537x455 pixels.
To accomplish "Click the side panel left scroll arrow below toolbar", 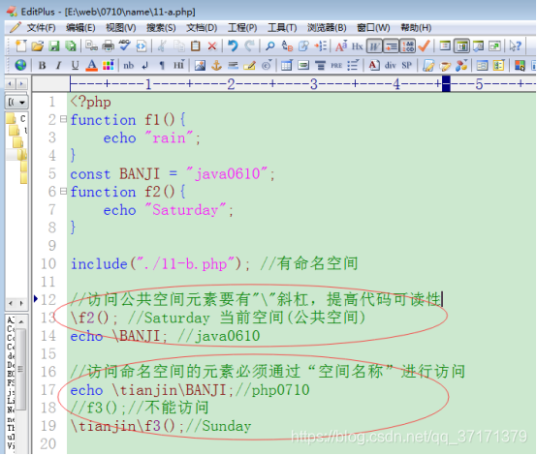I will (10, 83).
